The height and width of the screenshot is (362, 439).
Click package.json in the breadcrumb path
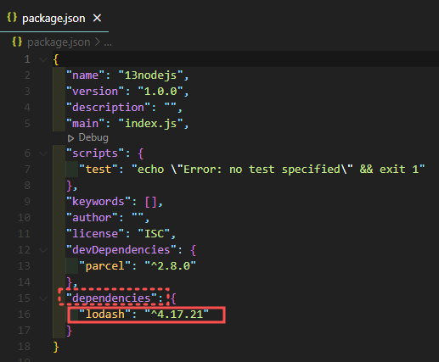point(59,42)
